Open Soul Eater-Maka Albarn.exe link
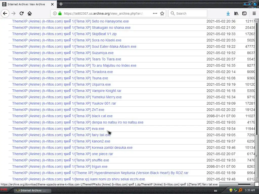This screenshot has height=194, width=259. pos(74,46)
